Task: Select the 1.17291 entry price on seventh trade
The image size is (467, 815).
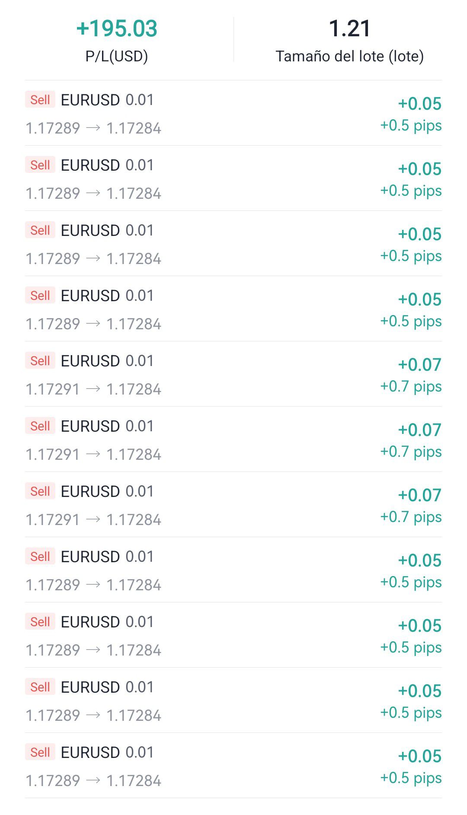Action: [x=53, y=519]
